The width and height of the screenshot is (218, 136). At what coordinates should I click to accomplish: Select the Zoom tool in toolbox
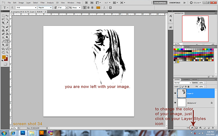7,52
